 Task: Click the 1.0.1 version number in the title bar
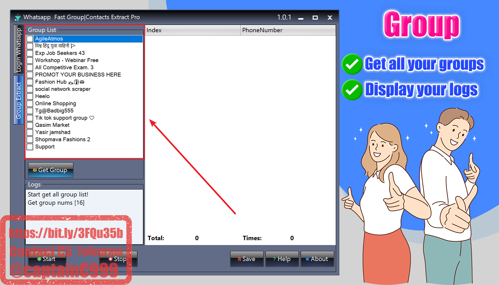click(x=284, y=17)
